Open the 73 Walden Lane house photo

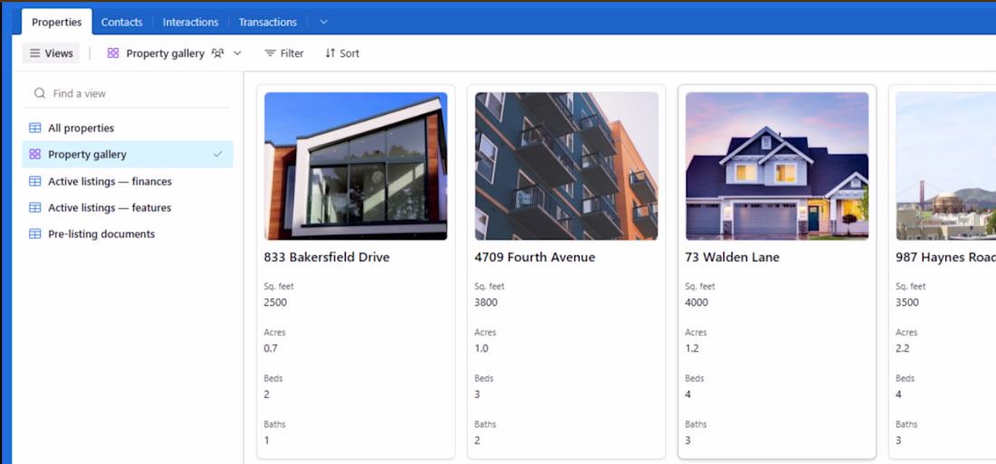pyautogui.click(x=777, y=166)
